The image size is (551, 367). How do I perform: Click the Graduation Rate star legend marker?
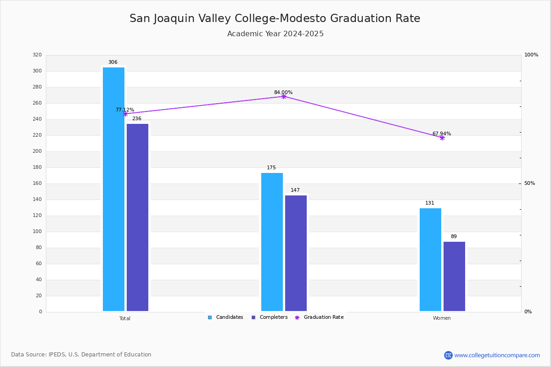tap(297, 317)
